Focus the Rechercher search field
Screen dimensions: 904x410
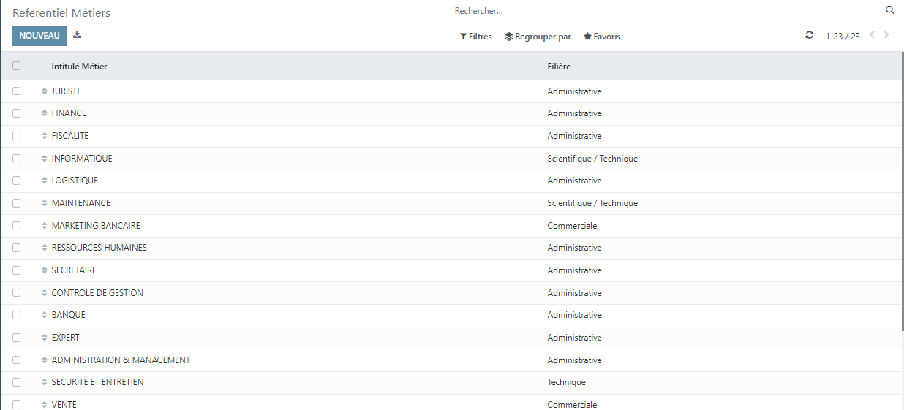(667, 11)
